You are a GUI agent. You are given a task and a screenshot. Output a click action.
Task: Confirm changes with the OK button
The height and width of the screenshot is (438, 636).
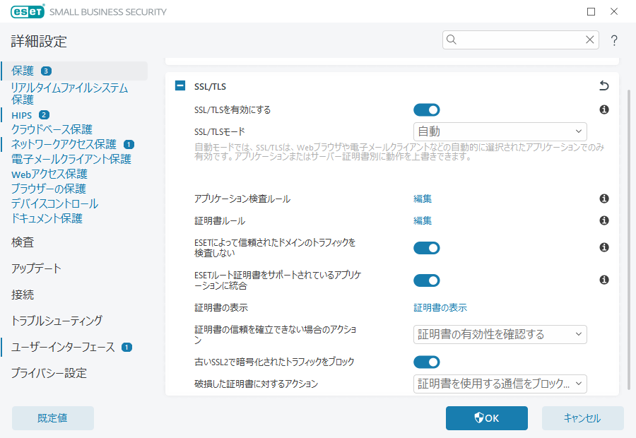(x=486, y=418)
